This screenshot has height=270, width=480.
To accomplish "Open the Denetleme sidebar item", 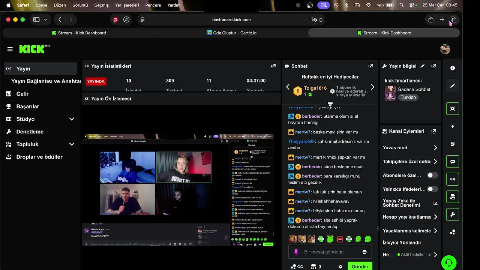I will coord(40,132).
